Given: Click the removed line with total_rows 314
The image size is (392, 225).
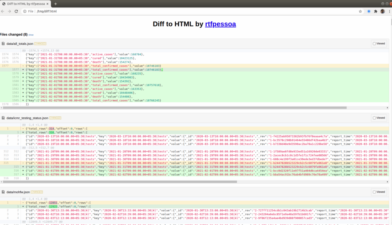Looking at the screenshot, I should coord(194,129).
